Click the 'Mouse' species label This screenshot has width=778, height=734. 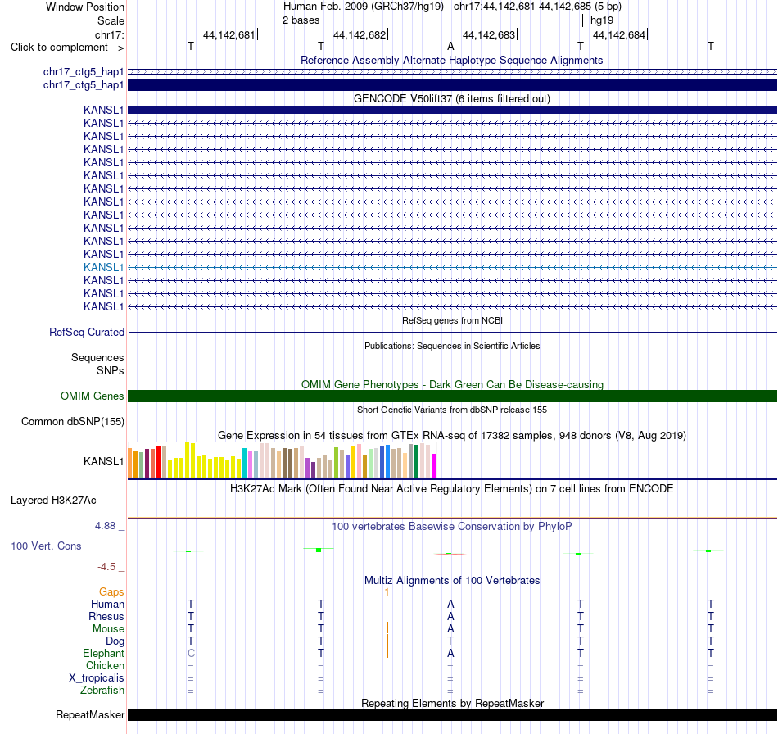(x=108, y=629)
